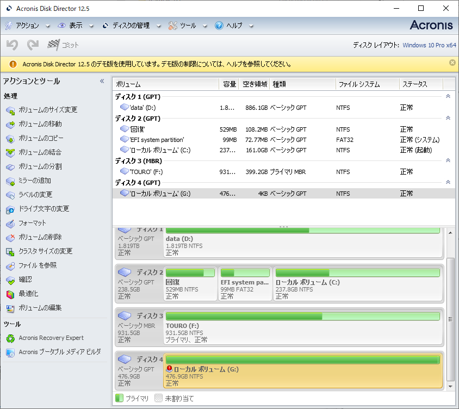Click the red error badge on volume G:
Viewport: 459px width, 409px height.
(169, 368)
